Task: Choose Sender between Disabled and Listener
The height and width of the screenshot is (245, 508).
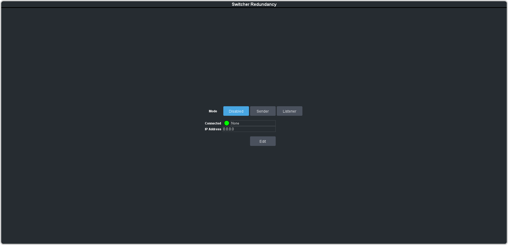Action: (x=263, y=111)
